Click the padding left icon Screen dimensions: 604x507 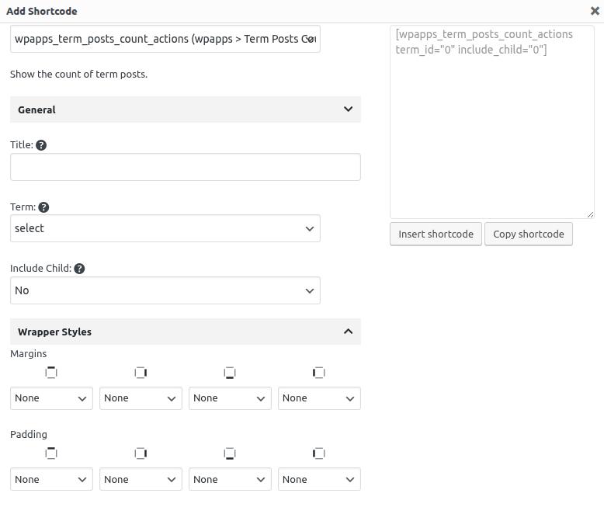click(x=318, y=453)
